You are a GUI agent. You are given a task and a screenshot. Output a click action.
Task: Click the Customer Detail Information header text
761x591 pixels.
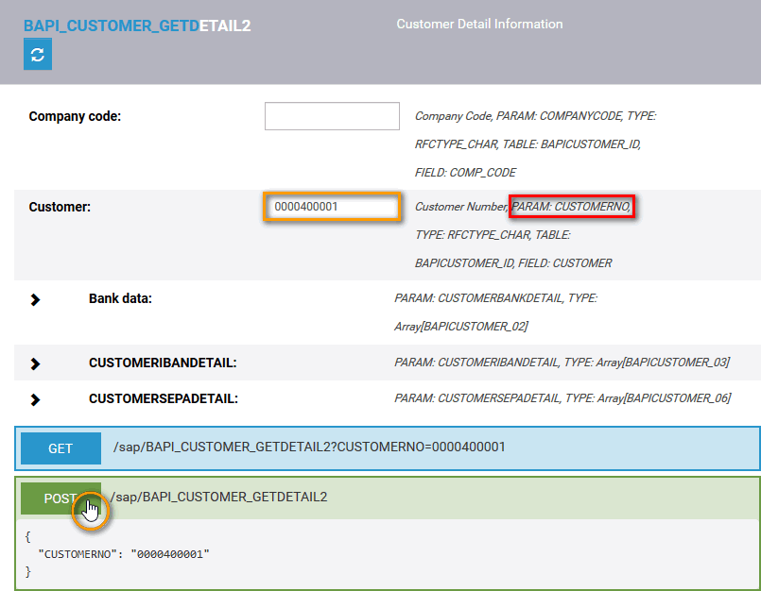[479, 25]
